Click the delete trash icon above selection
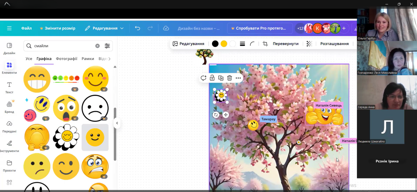 pos(229,78)
